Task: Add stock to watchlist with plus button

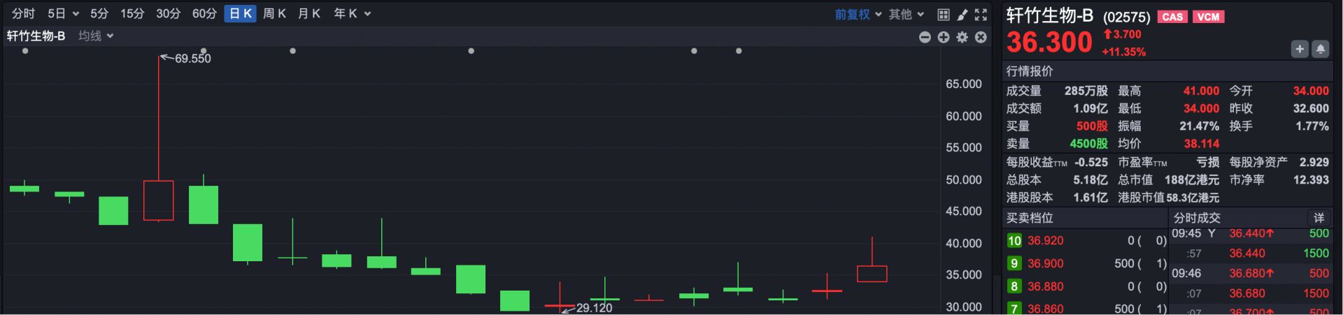Action: point(1300,49)
